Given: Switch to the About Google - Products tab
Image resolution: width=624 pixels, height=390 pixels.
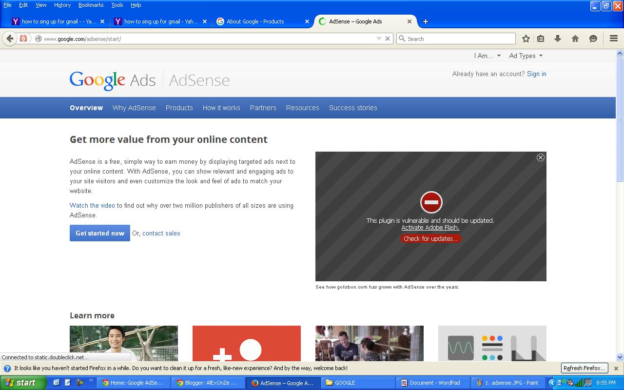Looking at the screenshot, I should [263, 21].
